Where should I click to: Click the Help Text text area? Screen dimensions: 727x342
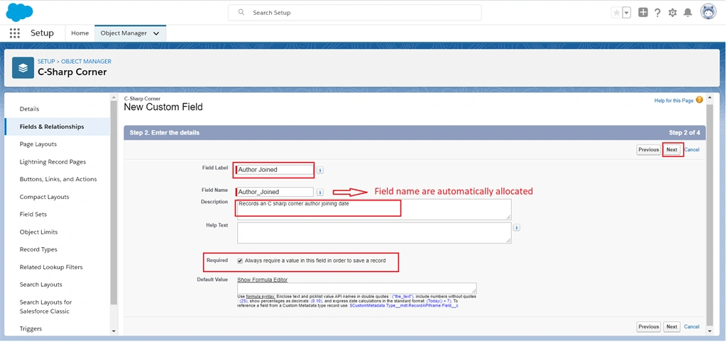[374, 233]
